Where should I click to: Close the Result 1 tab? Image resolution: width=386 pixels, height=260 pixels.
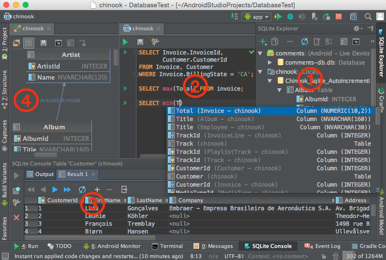pyautogui.click(x=93, y=174)
